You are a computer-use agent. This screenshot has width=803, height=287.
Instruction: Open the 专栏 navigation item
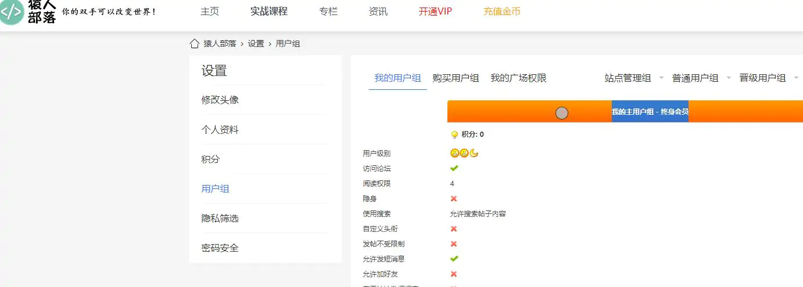coord(328,12)
